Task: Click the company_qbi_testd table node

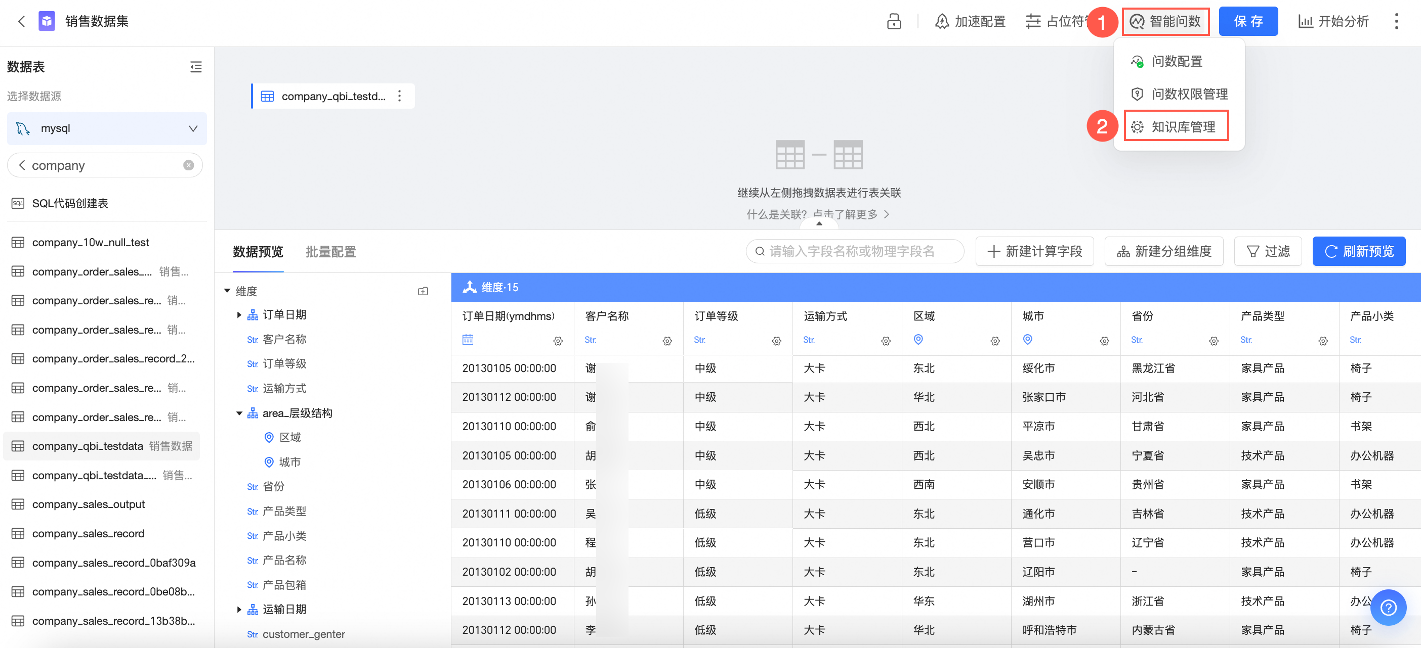Action: pyautogui.click(x=333, y=96)
